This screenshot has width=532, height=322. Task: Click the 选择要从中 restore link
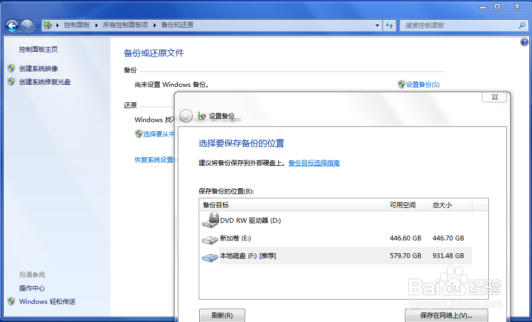[x=159, y=134]
